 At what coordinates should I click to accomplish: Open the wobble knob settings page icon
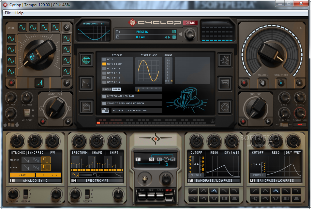86,60
